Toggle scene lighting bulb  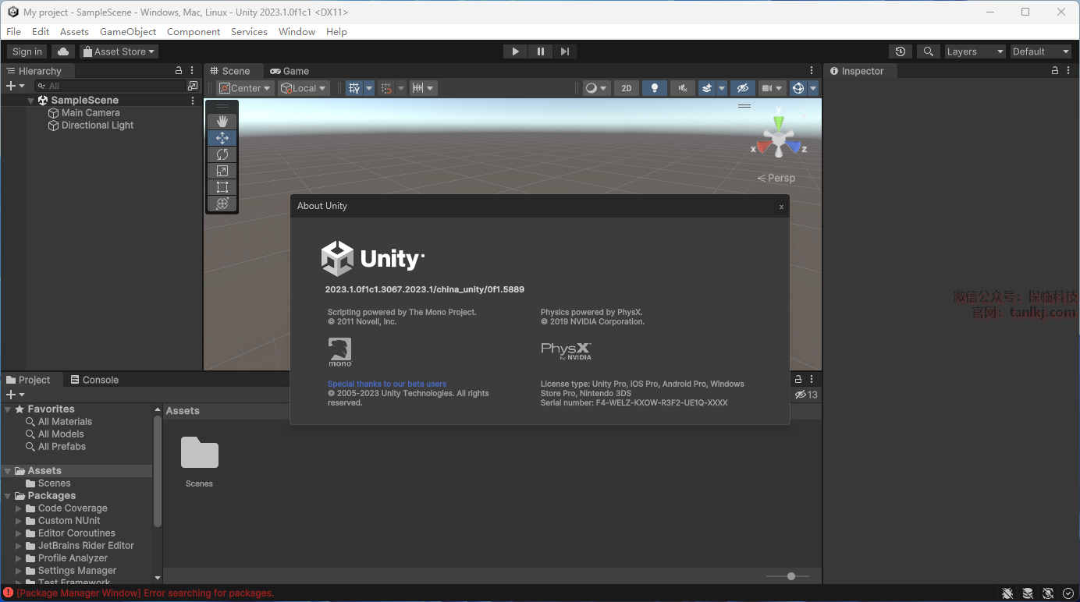point(655,88)
